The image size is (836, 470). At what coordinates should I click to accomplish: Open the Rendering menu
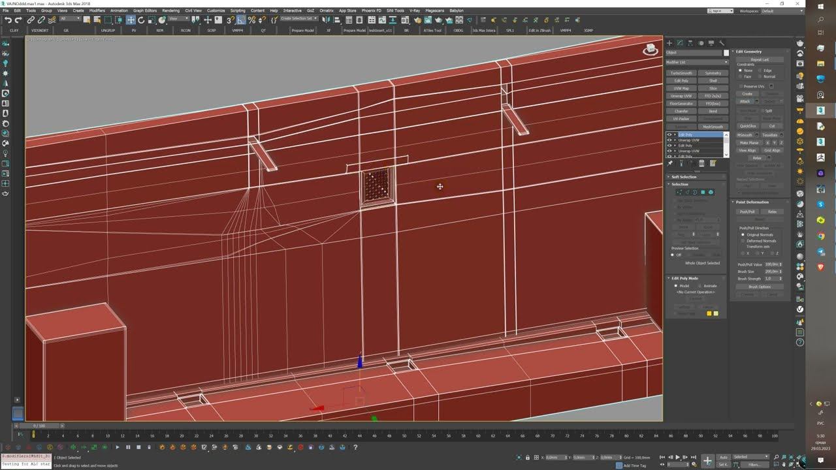(x=170, y=10)
